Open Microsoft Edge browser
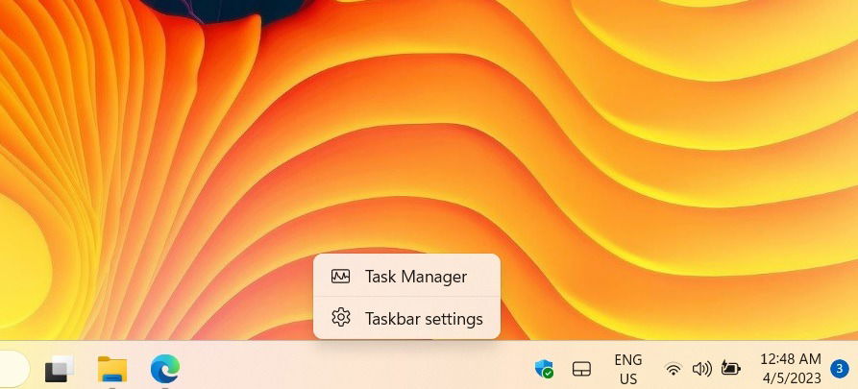This screenshot has width=858, height=389. [x=164, y=368]
